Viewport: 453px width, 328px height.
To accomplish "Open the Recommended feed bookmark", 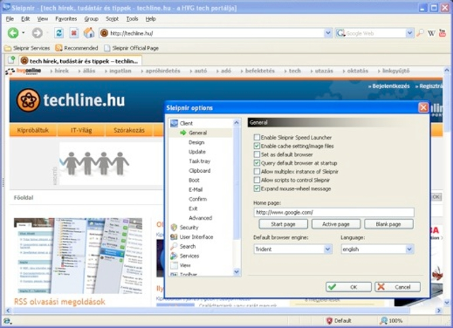I will [x=76, y=48].
